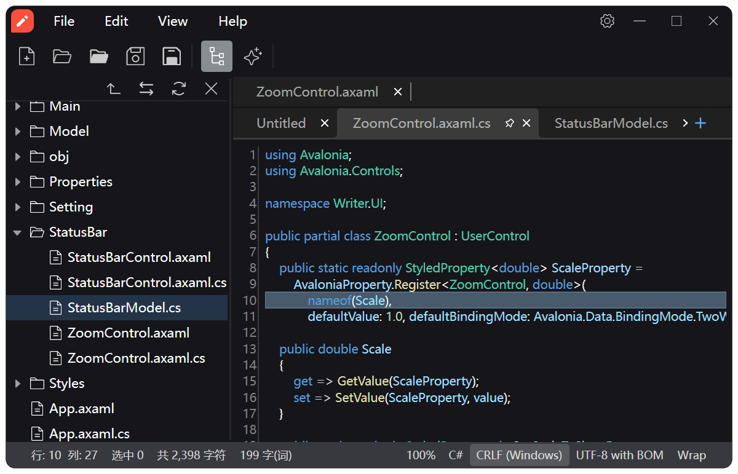Toggle Wrap in the status bar
Viewport: 738px width, 474px height.
(x=692, y=456)
